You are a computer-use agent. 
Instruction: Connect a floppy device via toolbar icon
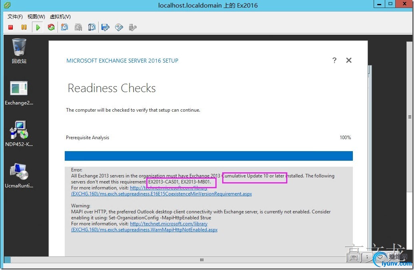coord(105,27)
